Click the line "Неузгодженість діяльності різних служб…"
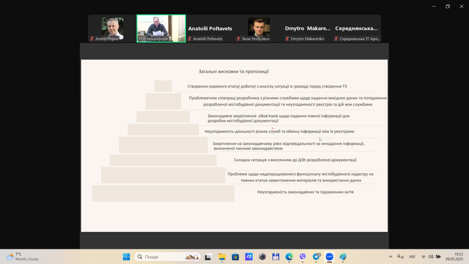 (x=279, y=131)
